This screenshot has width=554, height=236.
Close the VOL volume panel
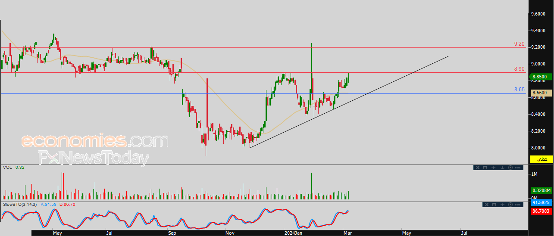coord(478,168)
